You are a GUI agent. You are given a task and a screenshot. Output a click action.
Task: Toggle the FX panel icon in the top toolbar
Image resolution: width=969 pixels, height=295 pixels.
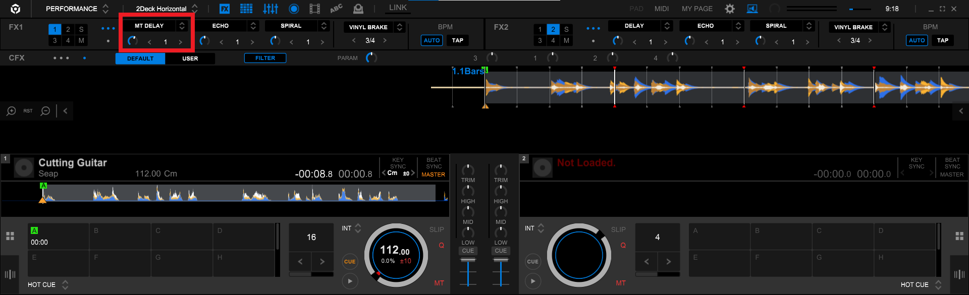pyautogui.click(x=225, y=9)
